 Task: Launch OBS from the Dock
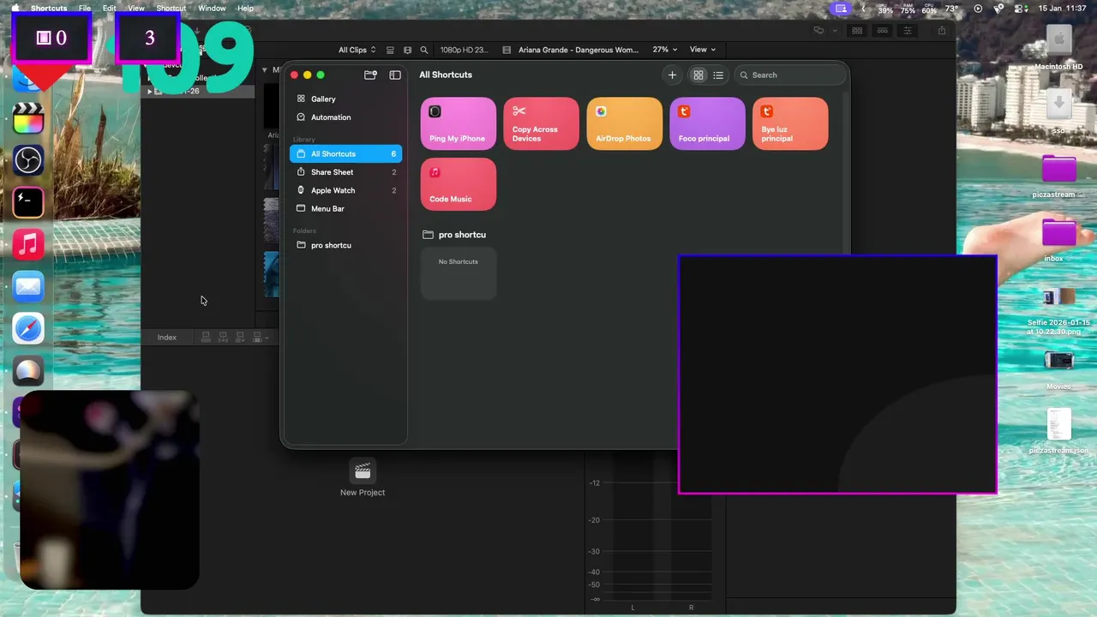pos(28,159)
